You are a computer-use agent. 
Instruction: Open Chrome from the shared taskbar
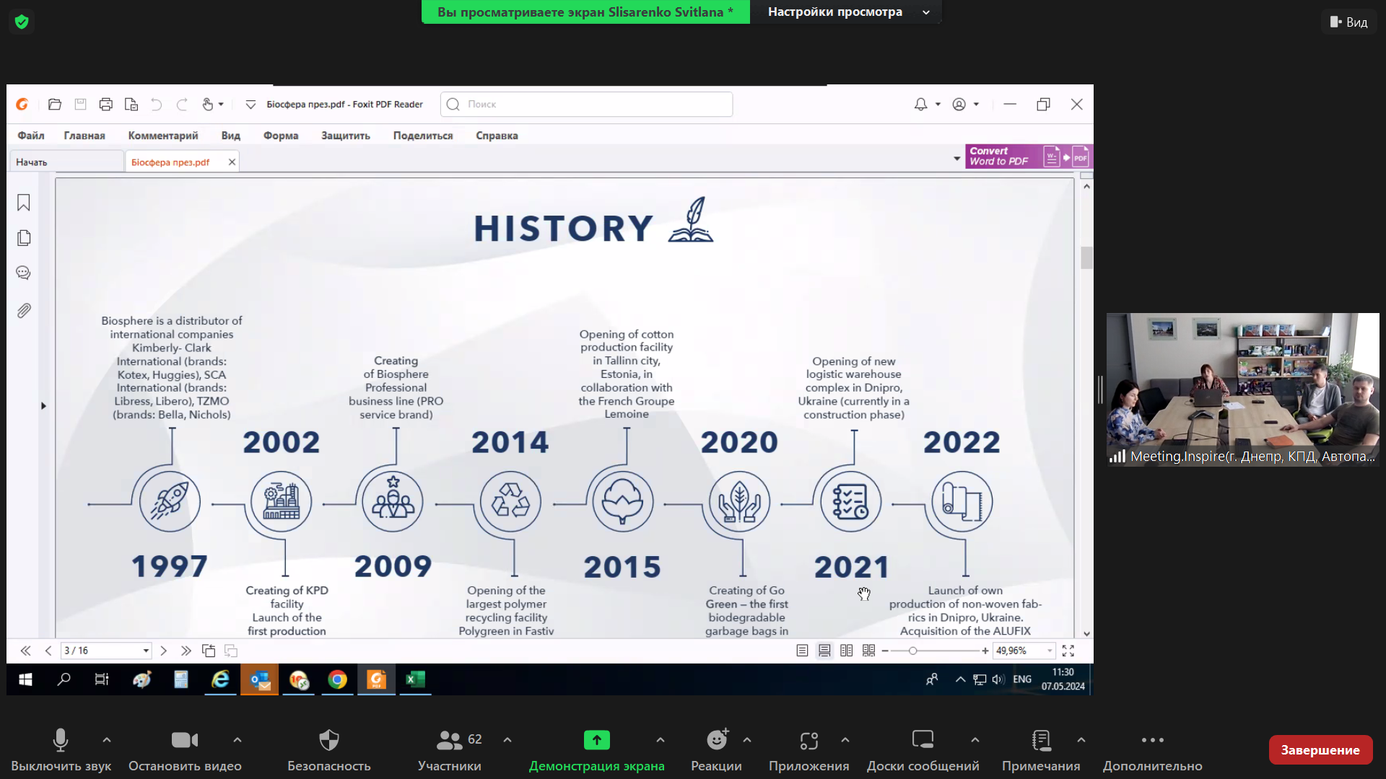click(337, 679)
